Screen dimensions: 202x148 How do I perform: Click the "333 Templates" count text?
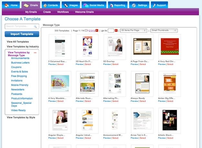coord(62,31)
